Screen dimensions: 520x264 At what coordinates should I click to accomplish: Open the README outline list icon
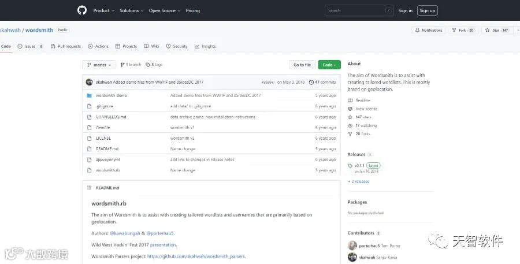coord(89,188)
